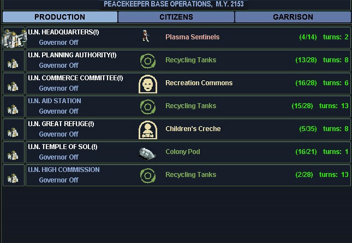Open the U.N. Planning Authority base
This screenshot has width=352, height=243.
(x=72, y=55)
